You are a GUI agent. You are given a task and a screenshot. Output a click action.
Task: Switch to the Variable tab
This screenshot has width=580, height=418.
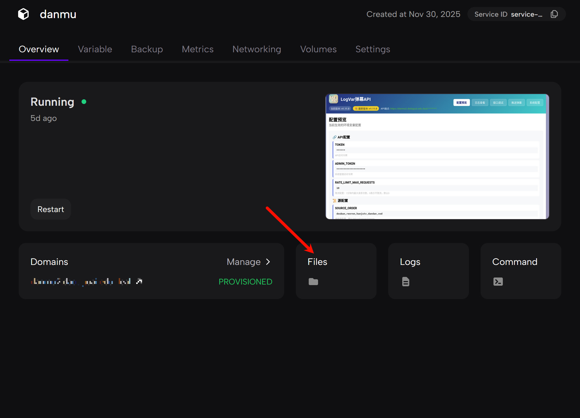[95, 49]
